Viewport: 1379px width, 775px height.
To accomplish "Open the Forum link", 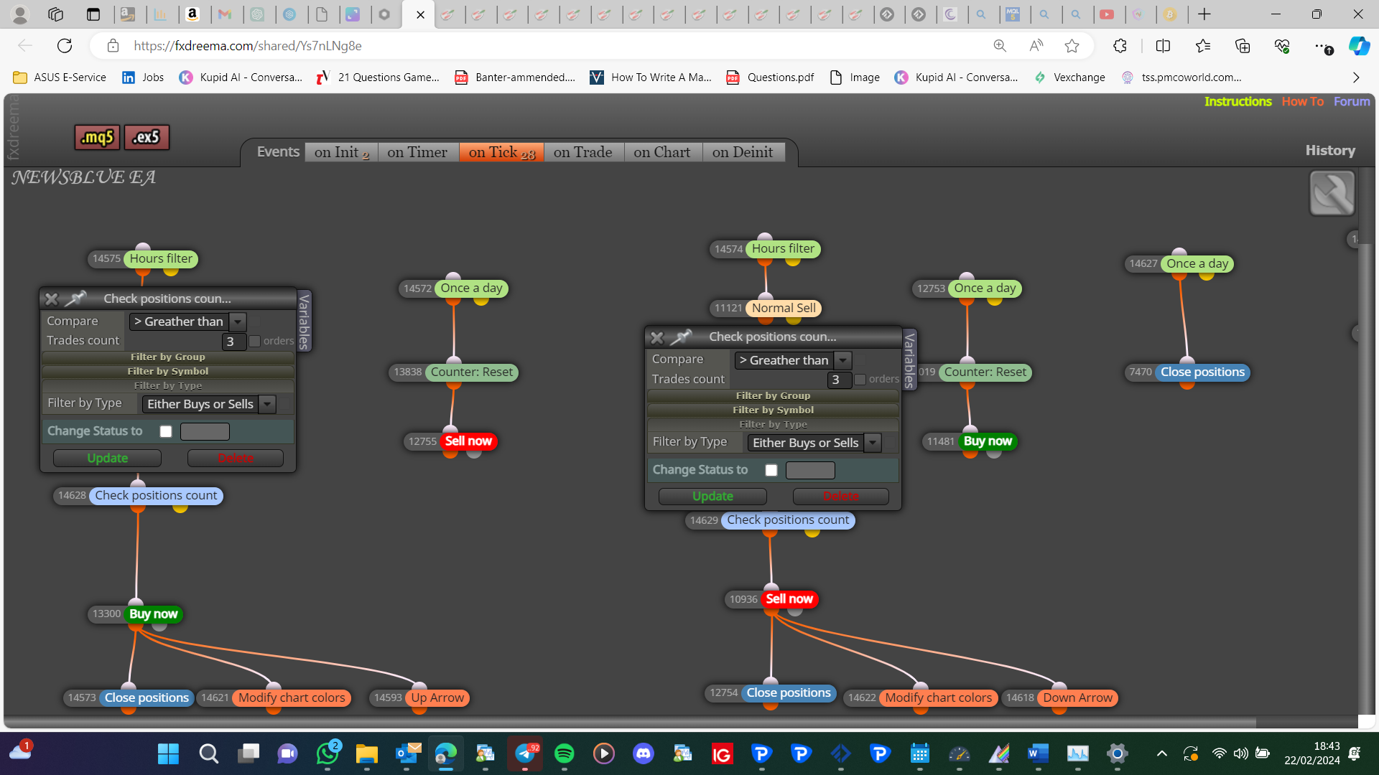I will [1352, 102].
